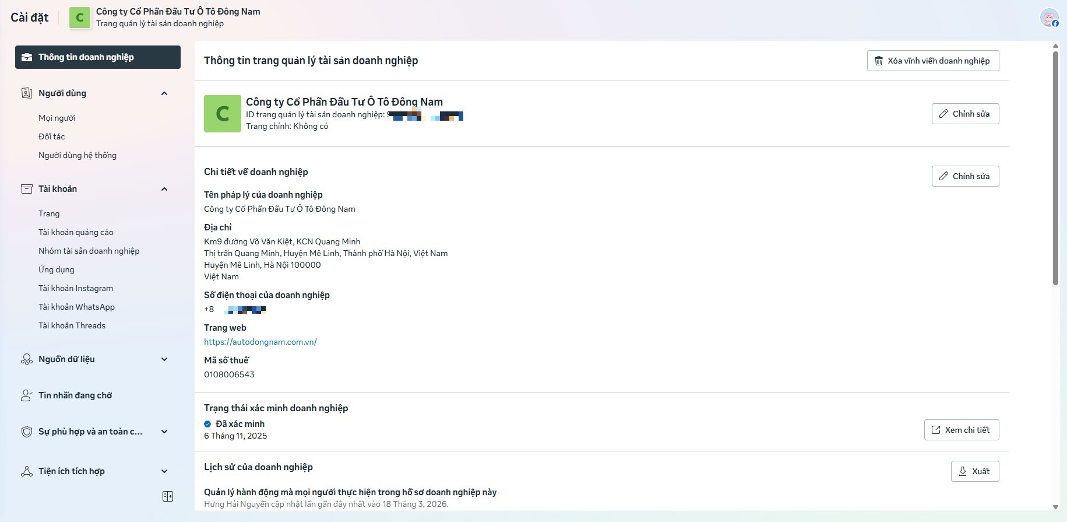Click the green C business logo in header

pos(80,17)
